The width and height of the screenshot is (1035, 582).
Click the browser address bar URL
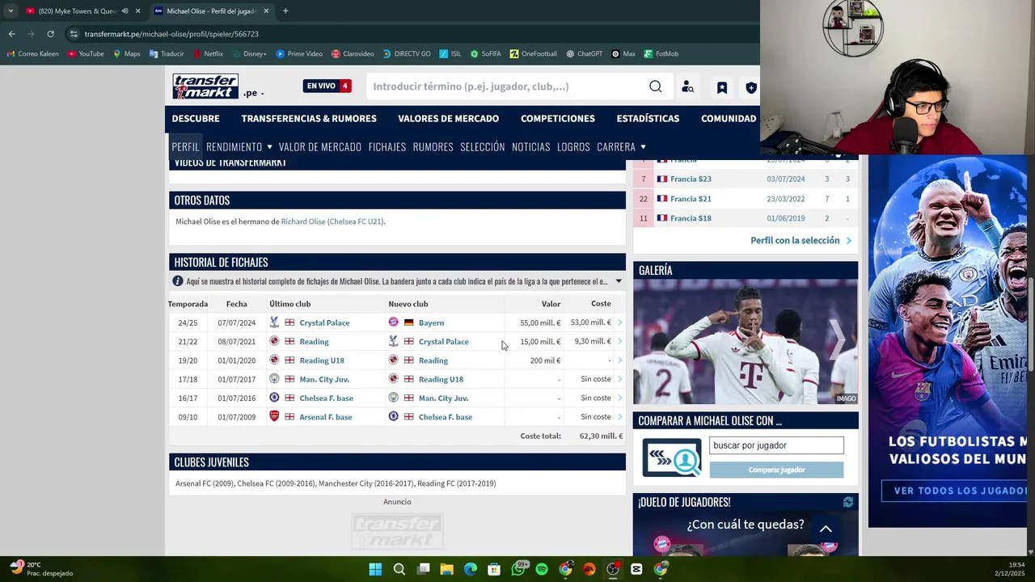pos(171,34)
